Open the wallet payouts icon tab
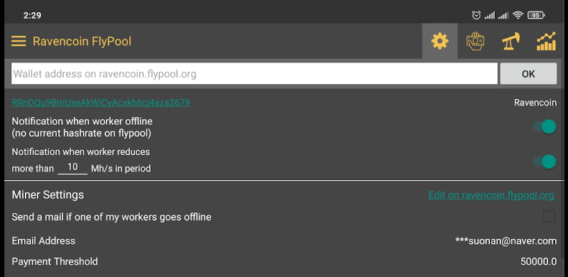568x277 pixels. coord(475,41)
